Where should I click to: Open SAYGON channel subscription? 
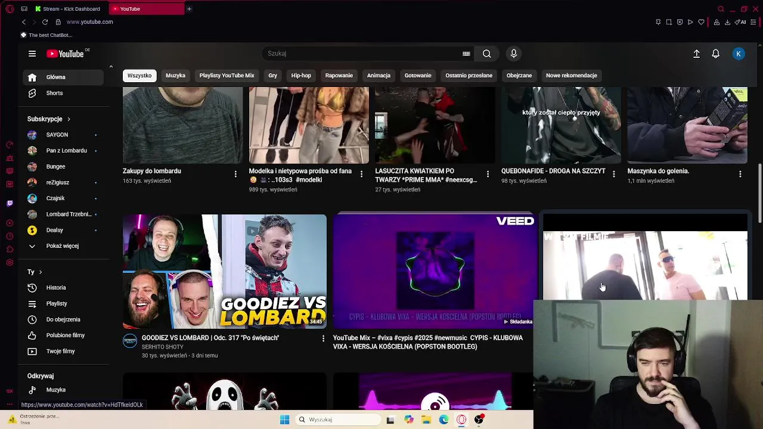click(x=64, y=135)
